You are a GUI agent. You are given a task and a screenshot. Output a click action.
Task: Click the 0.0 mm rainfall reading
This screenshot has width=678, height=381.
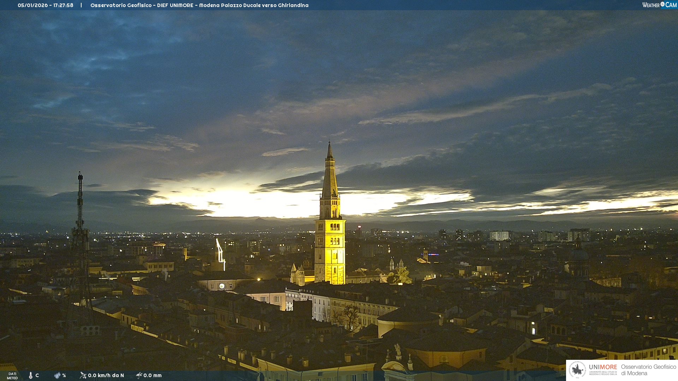pyautogui.click(x=153, y=375)
